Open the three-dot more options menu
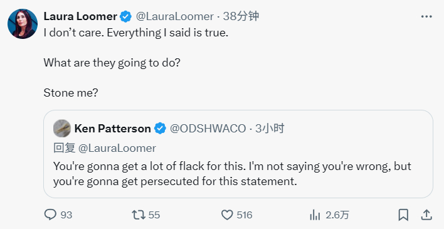The height and width of the screenshot is (229, 444). [x=426, y=16]
